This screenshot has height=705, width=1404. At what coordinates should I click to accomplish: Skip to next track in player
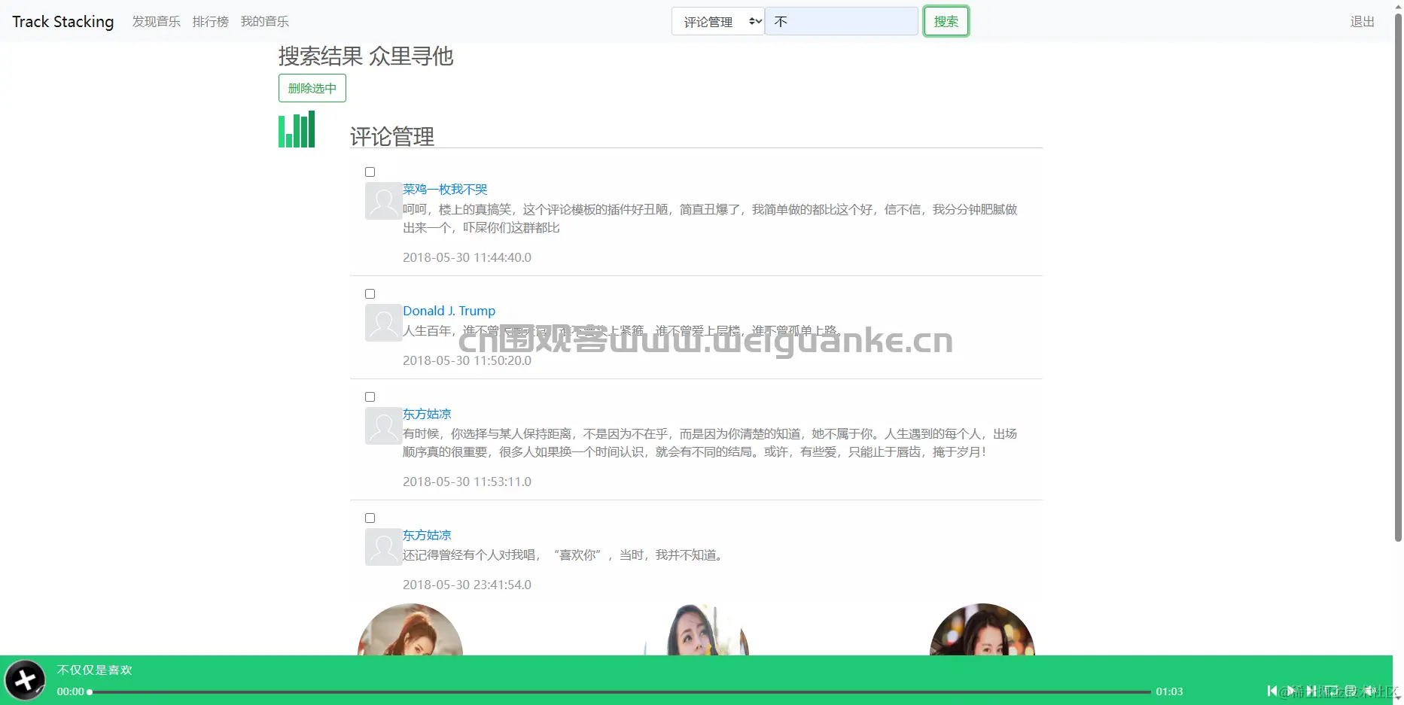point(1311,691)
